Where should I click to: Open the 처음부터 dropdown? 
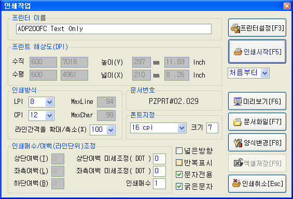(264, 73)
